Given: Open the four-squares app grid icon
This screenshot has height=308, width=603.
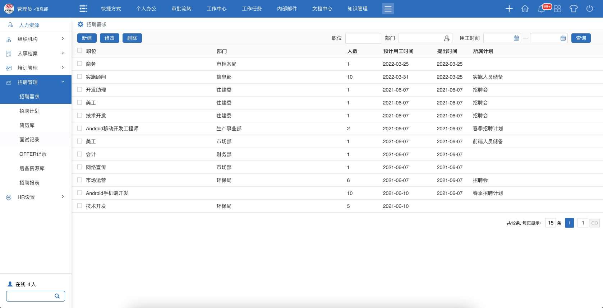Looking at the screenshot, I should click(x=557, y=9).
